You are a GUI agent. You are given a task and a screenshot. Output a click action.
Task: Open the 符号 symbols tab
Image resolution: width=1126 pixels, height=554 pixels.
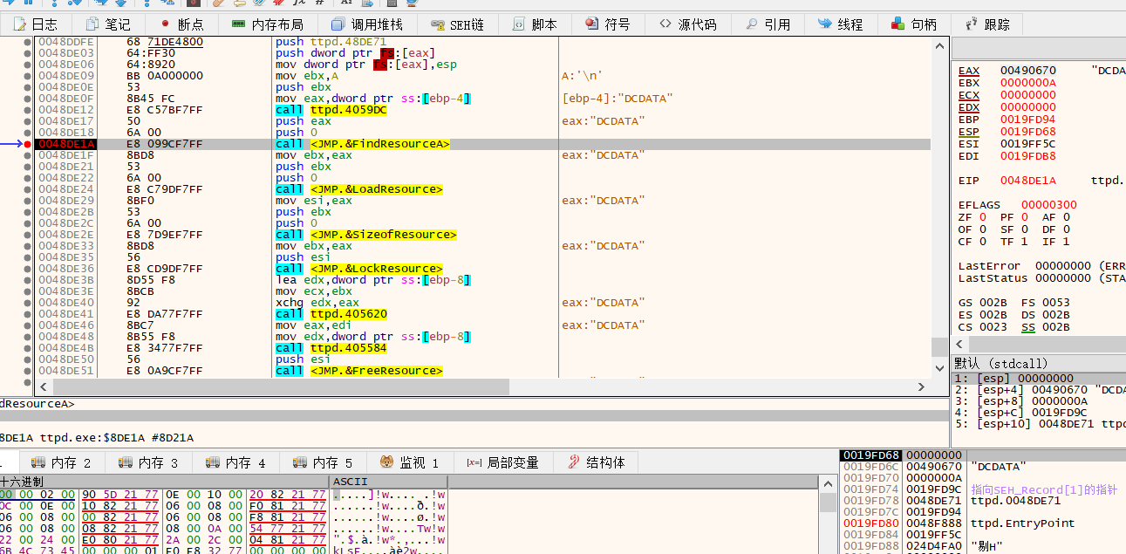(x=608, y=24)
